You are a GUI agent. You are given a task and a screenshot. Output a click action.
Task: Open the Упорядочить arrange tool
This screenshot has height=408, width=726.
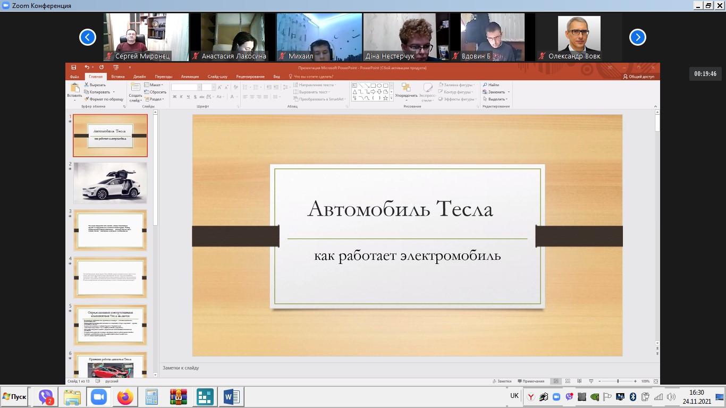pyautogui.click(x=406, y=91)
